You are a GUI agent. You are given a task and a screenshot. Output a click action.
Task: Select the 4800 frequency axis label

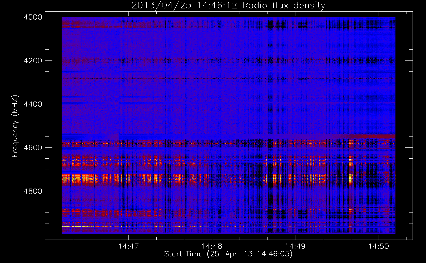33,191
